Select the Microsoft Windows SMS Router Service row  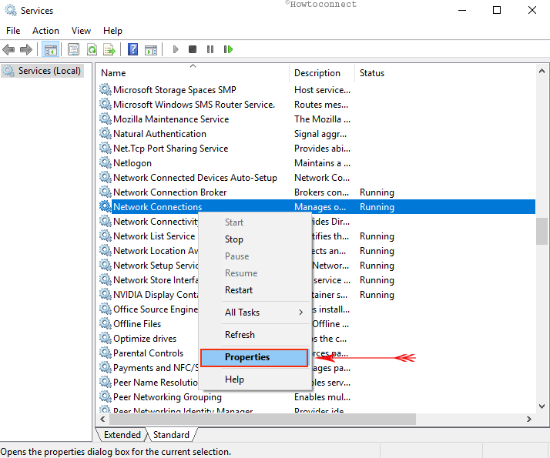coord(316,105)
